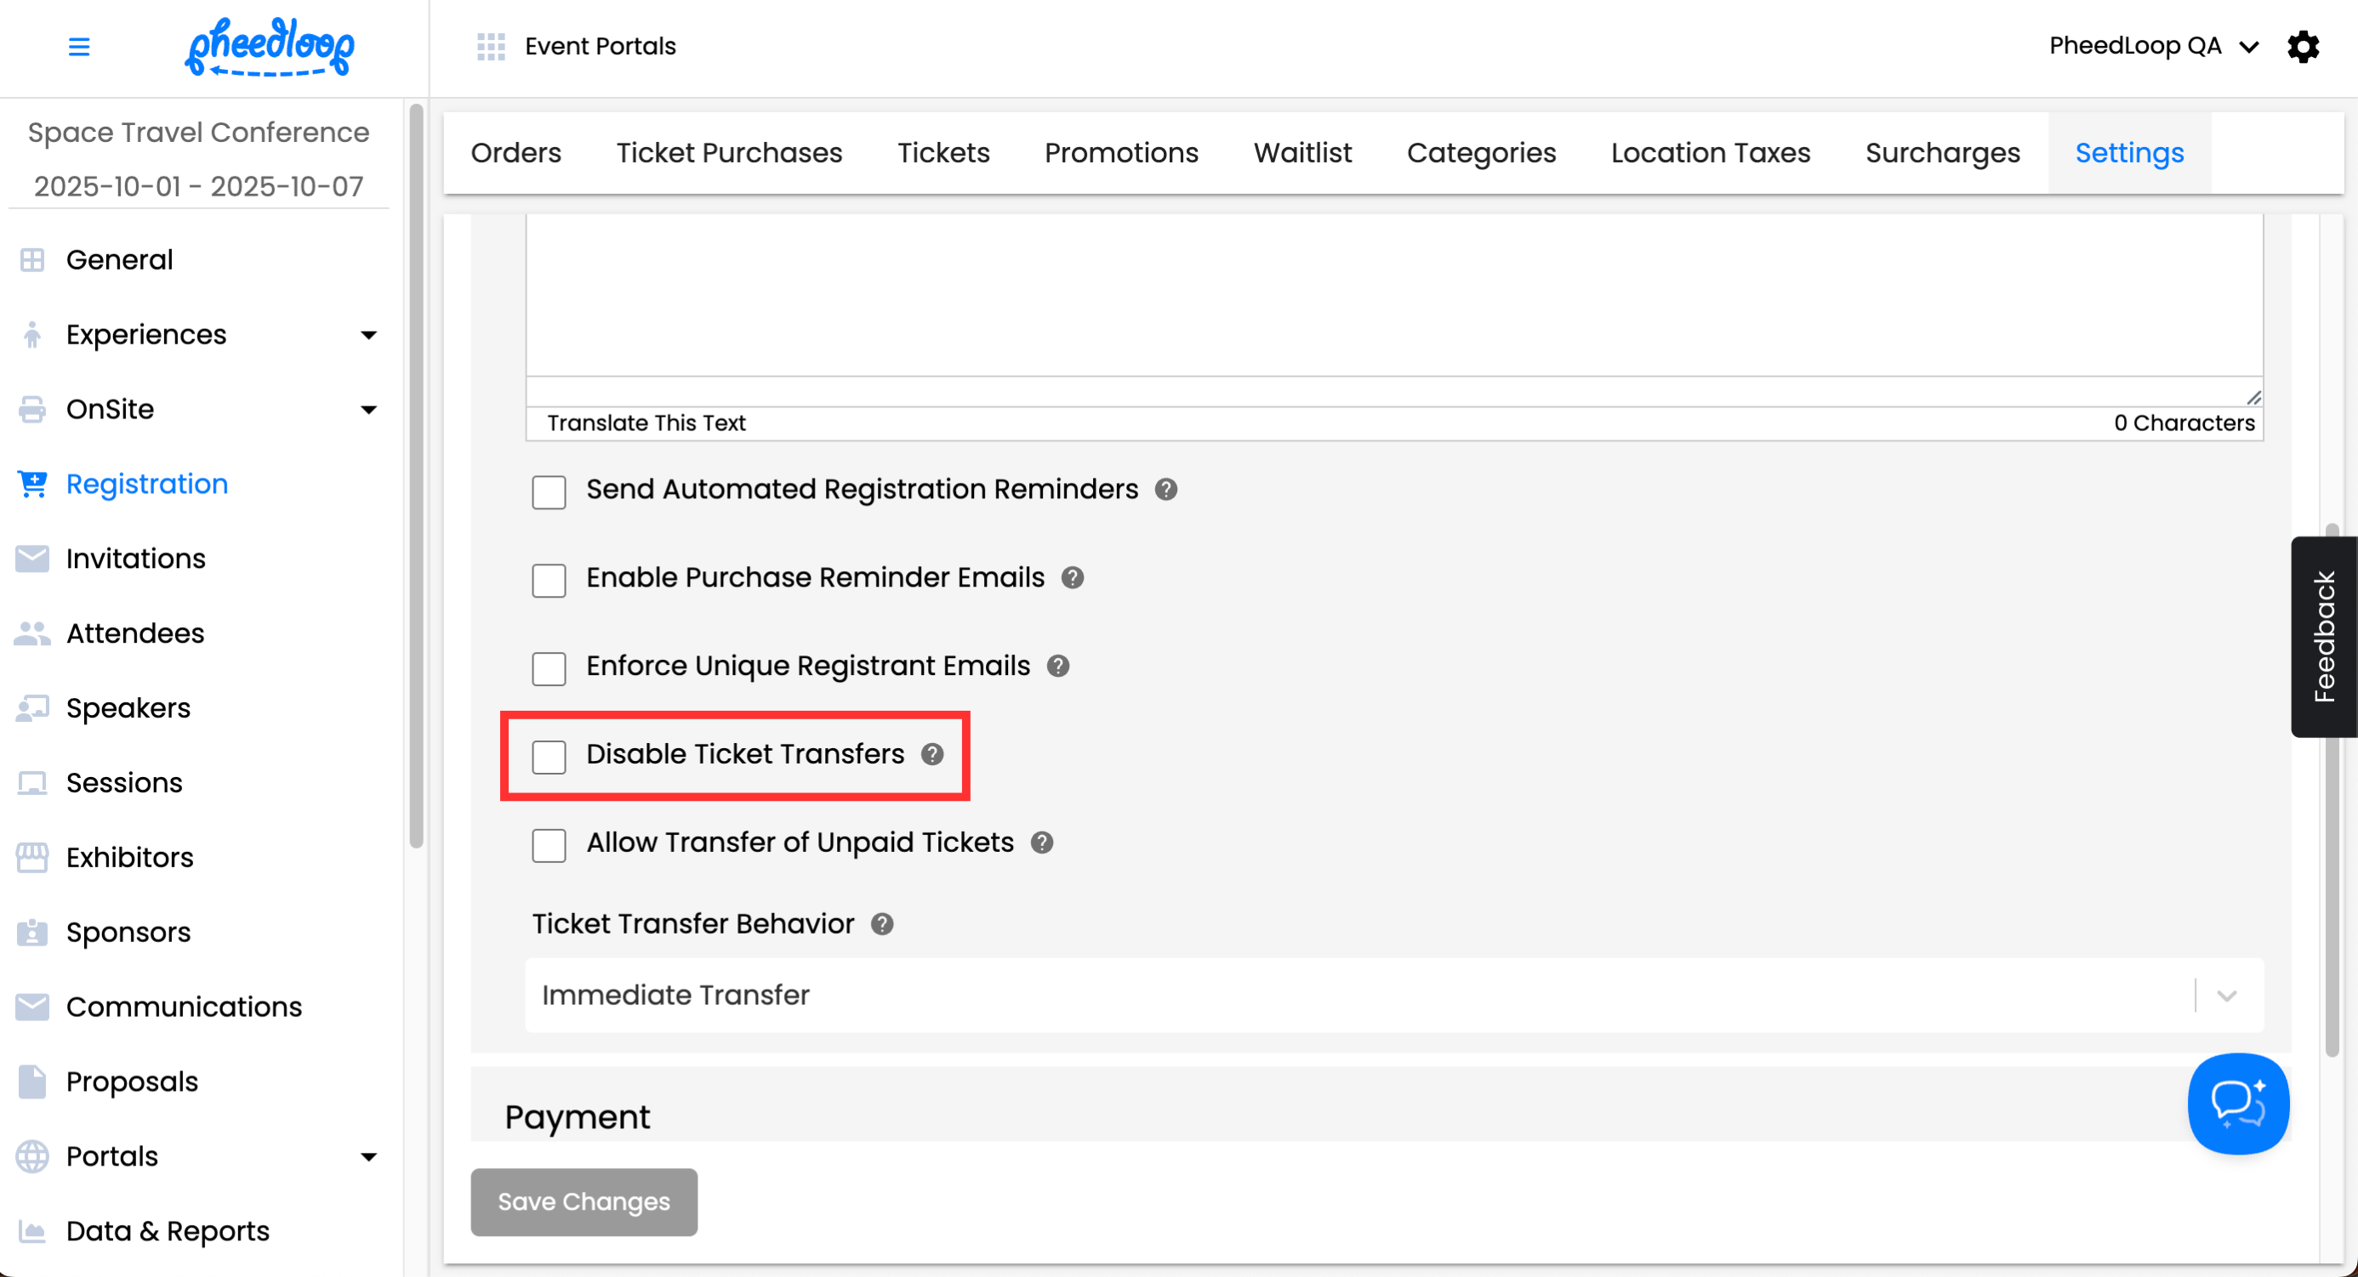Check Send Automated Registration Reminders
2358x1277 pixels.
pyautogui.click(x=550, y=491)
